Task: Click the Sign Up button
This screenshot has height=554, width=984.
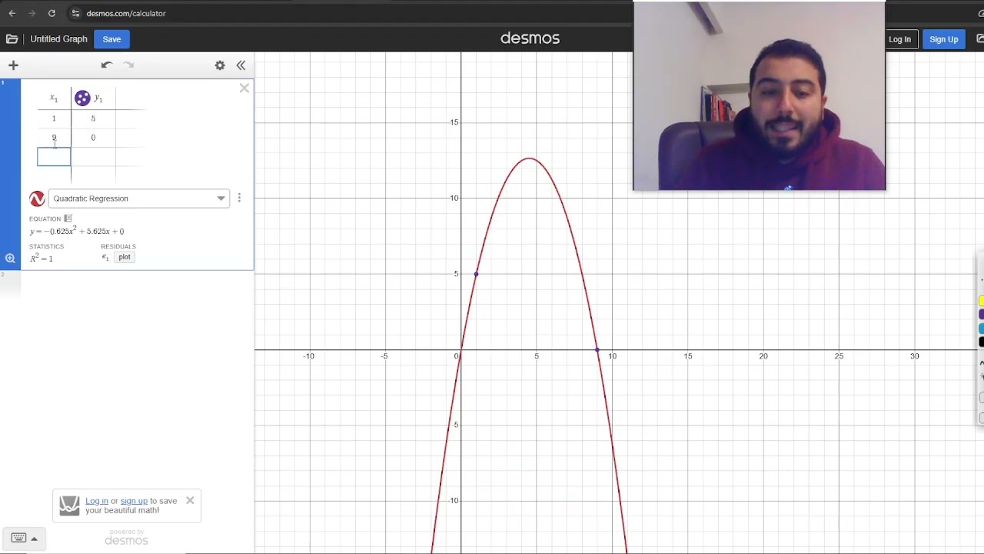Action: point(943,39)
